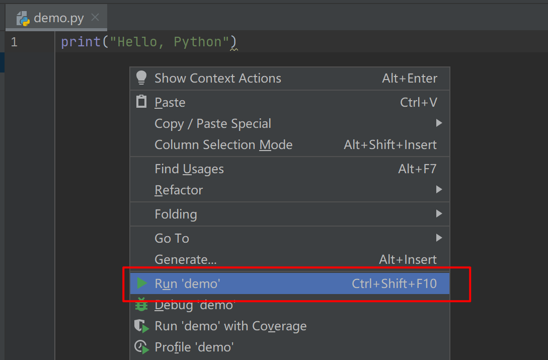Viewport: 548px width, 360px height.
Task: Close the demo.py editor tab
Action: point(95,18)
